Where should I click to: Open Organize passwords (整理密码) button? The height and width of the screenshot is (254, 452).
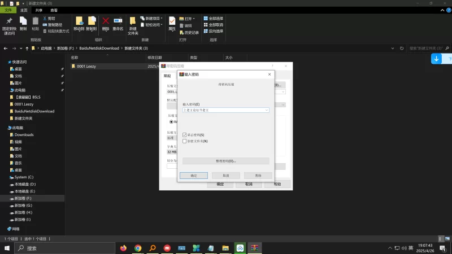pos(225,161)
